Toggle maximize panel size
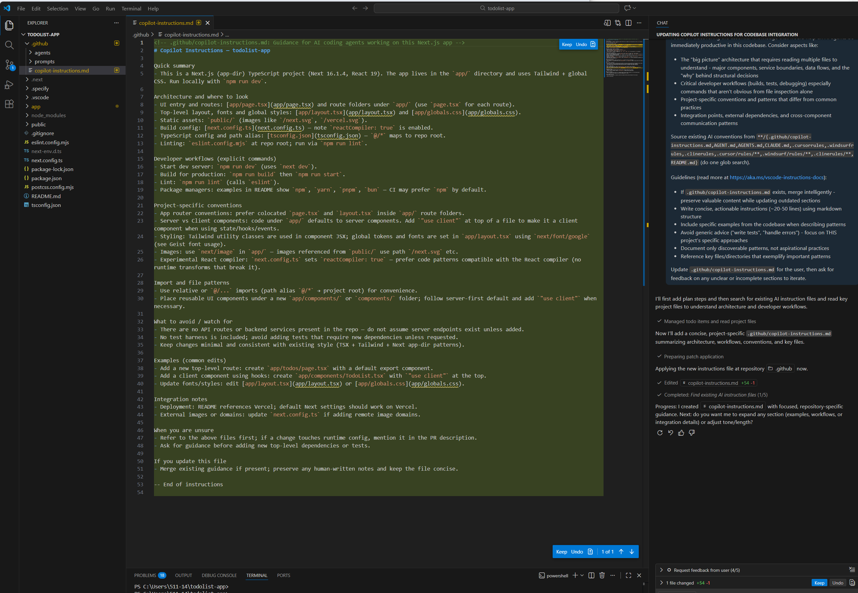Screen dimensions: 858x593 tap(628, 575)
